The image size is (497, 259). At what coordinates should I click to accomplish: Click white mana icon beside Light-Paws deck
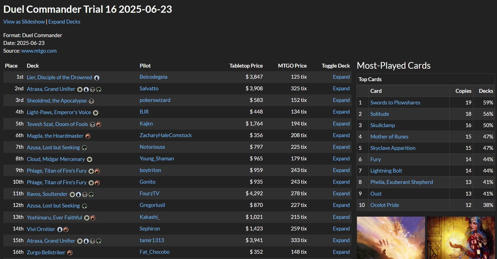96,113
